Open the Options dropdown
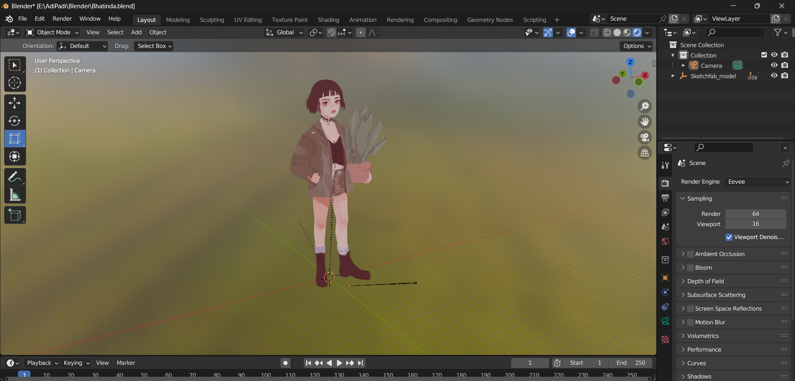 coord(636,46)
